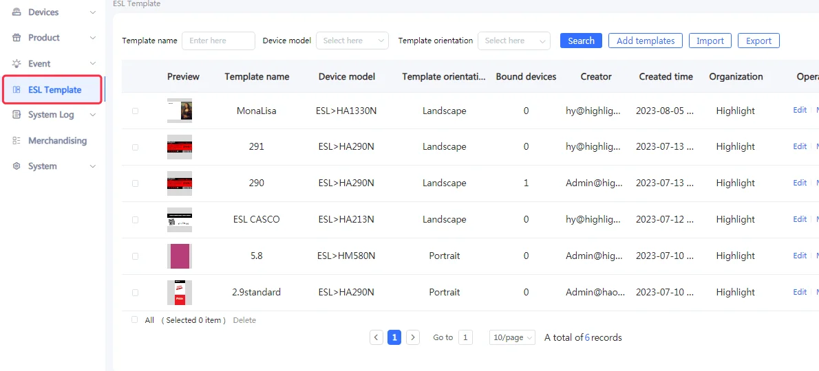Go to next page arrow
Viewport: 819px width, 371px height.
[x=413, y=337]
